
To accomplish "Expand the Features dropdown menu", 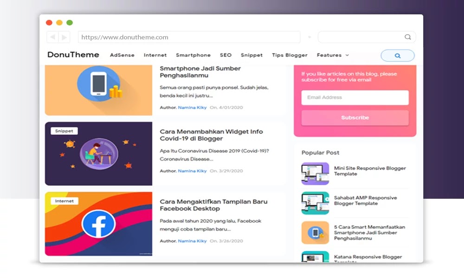I will click(x=333, y=55).
